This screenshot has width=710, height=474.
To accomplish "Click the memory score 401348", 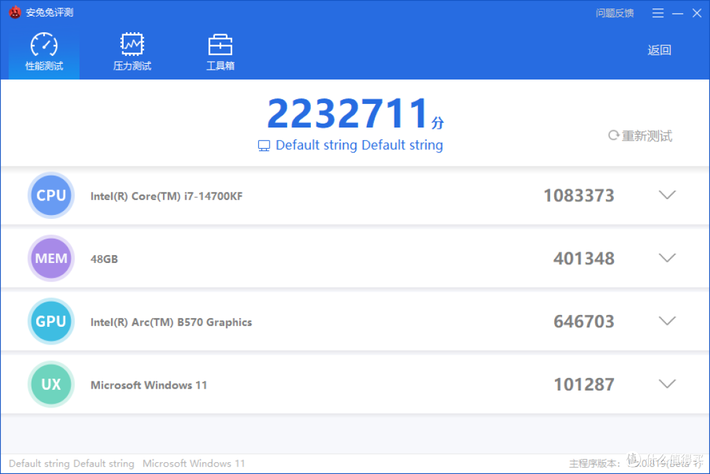I will click(584, 258).
